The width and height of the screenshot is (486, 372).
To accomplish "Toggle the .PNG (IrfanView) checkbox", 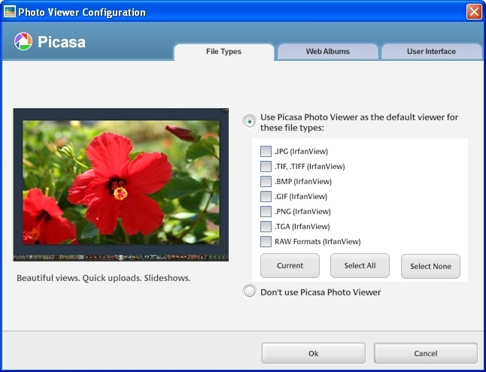I will pos(266,212).
